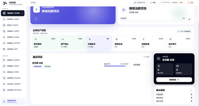Click the 打开项目 button
Viewport: 199px width, 106px height.
(137, 65)
